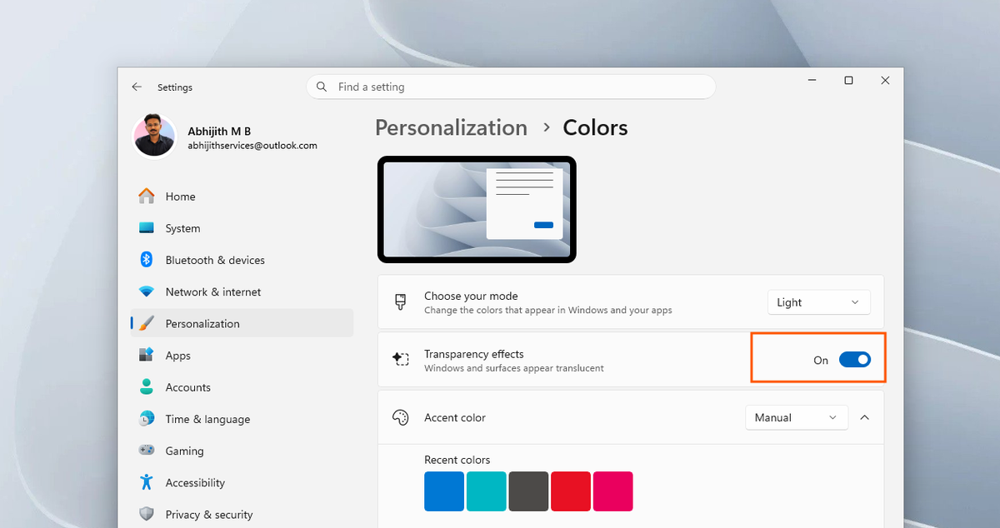Click the desktop preview thumbnail
1000x528 pixels.
click(x=477, y=210)
